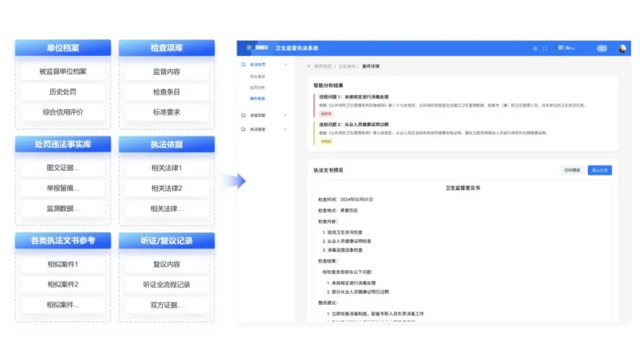Expand the 法规匹配 sidebar group arrow
This screenshot has width=640, height=357.
pyautogui.click(x=285, y=115)
